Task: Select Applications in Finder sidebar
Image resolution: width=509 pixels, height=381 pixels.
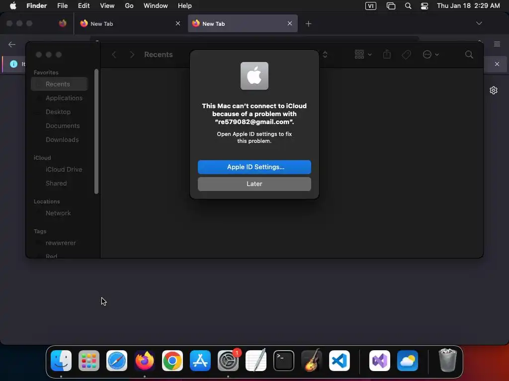Action: pyautogui.click(x=59, y=98)
